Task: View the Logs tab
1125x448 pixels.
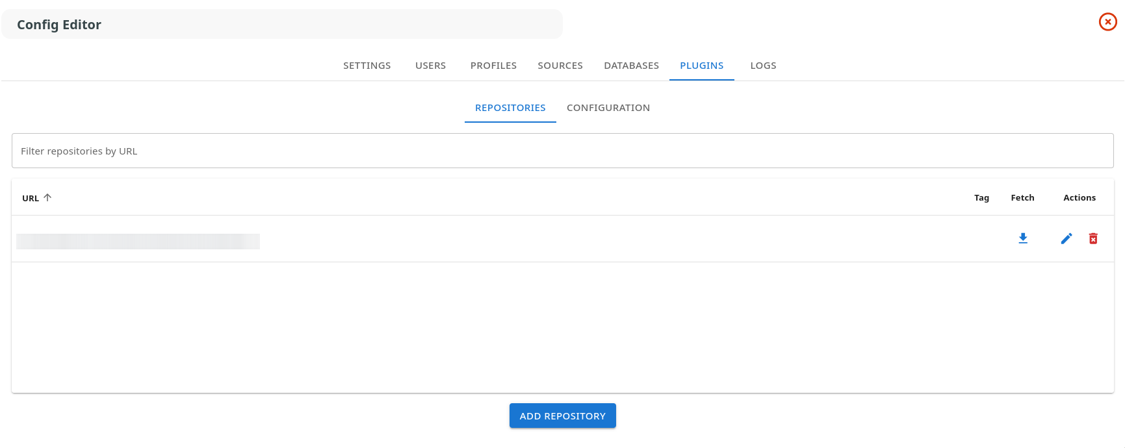Action: [763, 66]
